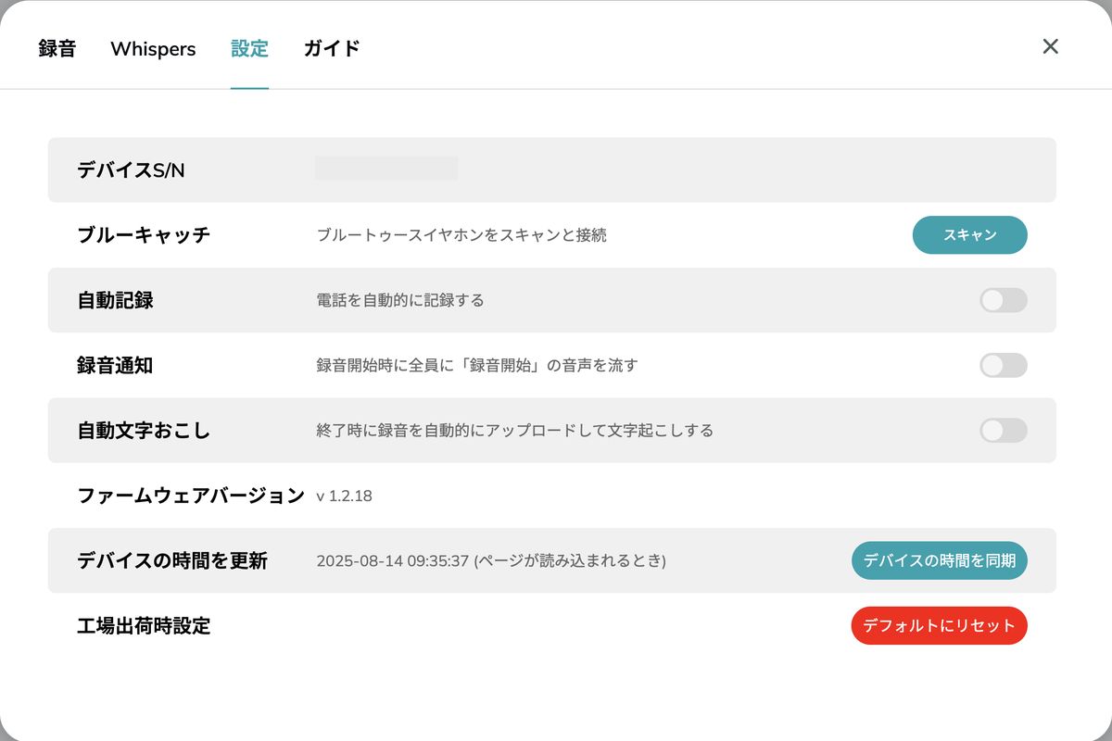The height and width of the screenshot is (741, 1112).
Task: Click the 録音開始時に全員に description text
Action: 477,365
